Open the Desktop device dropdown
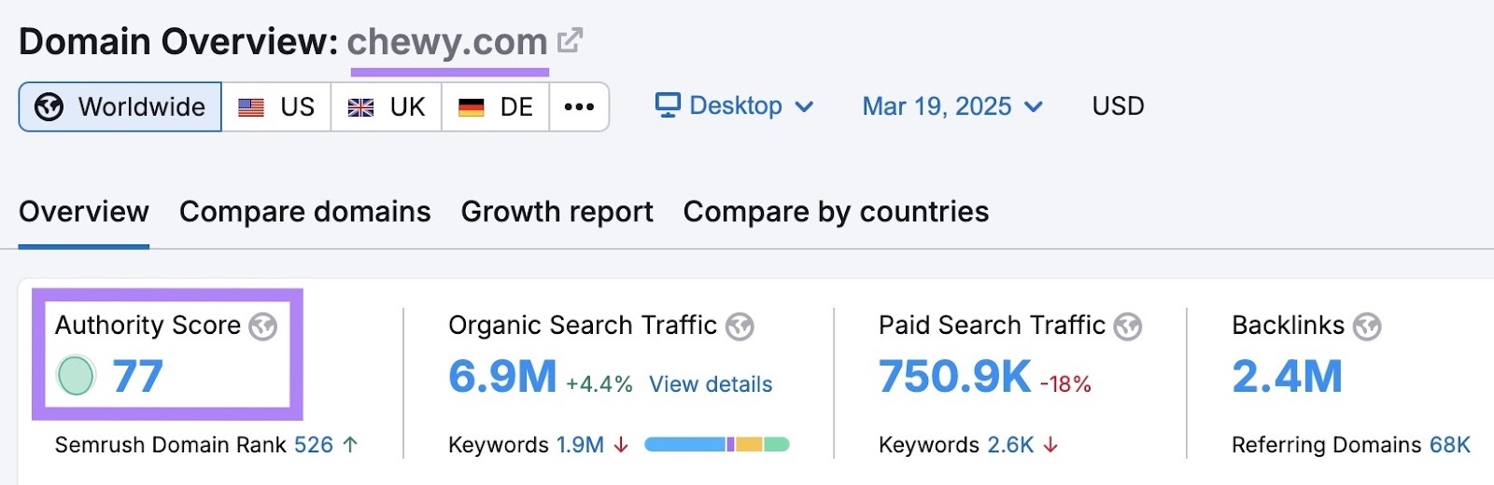The image size is (1494, 485). pyautogui.click(x=735, y=106)
